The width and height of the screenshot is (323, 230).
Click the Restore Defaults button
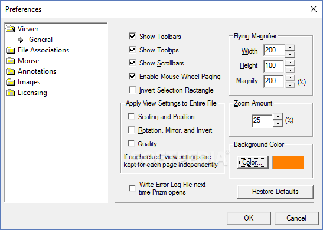275,192
